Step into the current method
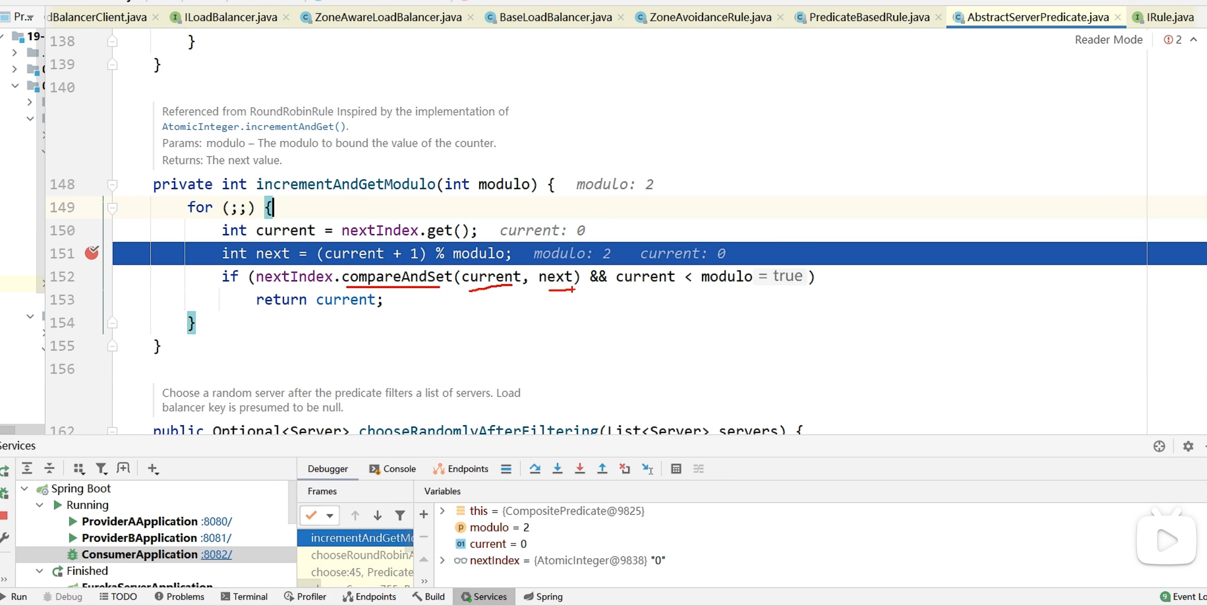The image size is (1207, 606). [x=557, y=469]
